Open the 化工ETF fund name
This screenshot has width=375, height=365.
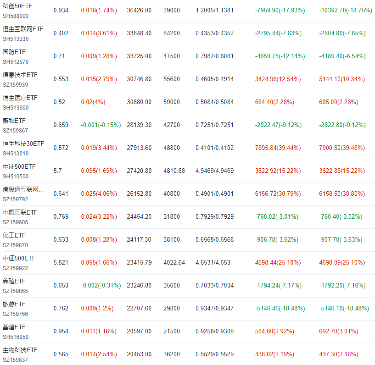click(x=14, y=235)
